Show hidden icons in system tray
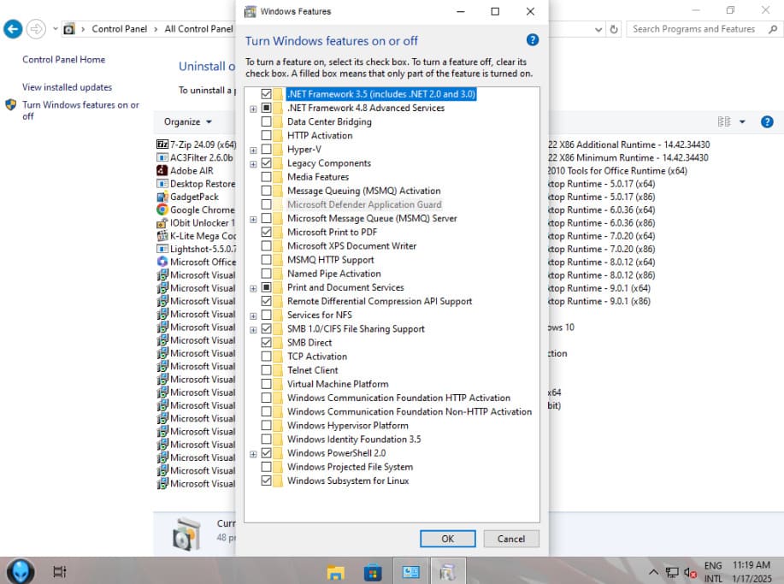The height and width of the screenshot is (584, 784). pyautogui.click(x=653, y=572)
